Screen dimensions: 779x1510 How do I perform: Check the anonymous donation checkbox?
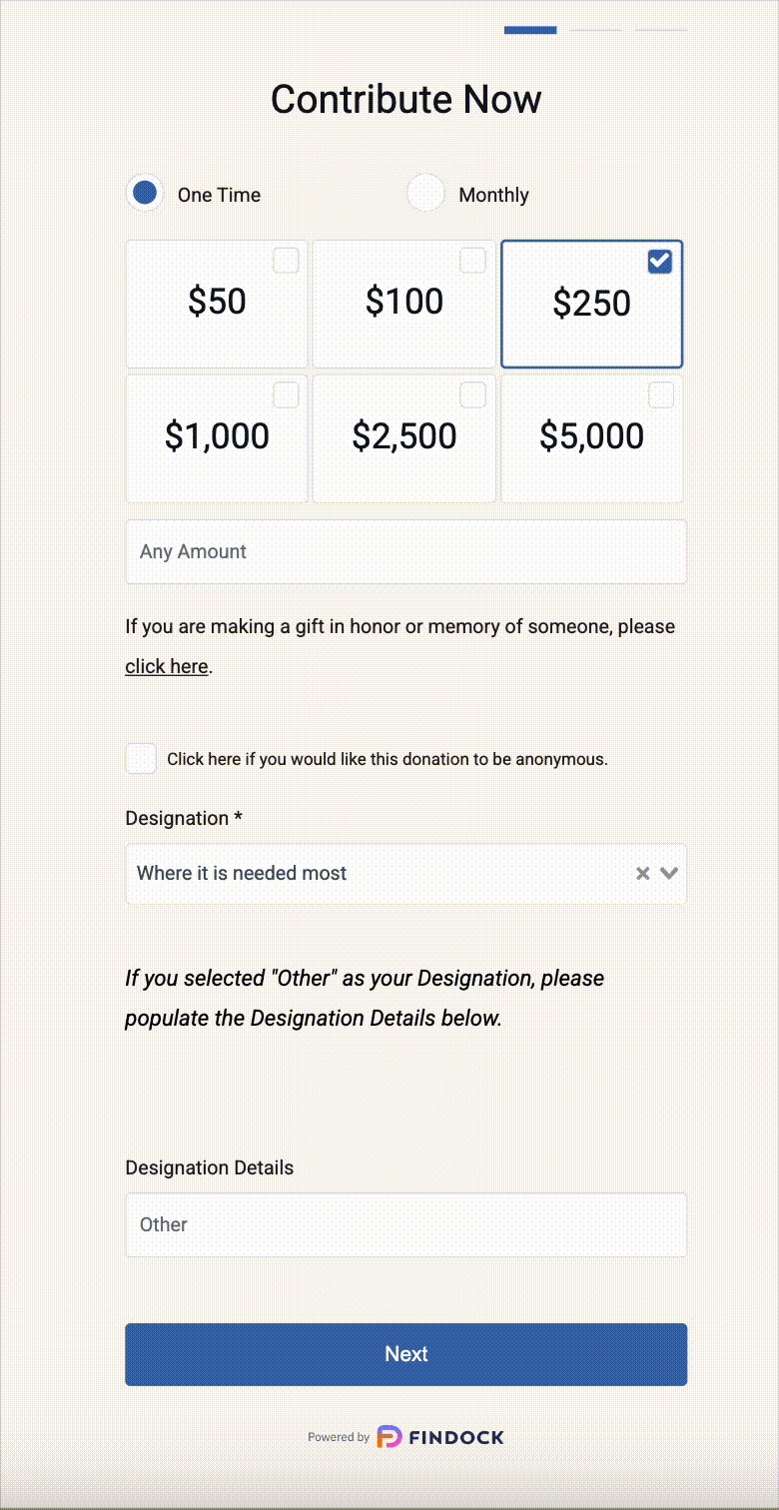point(142,759)
